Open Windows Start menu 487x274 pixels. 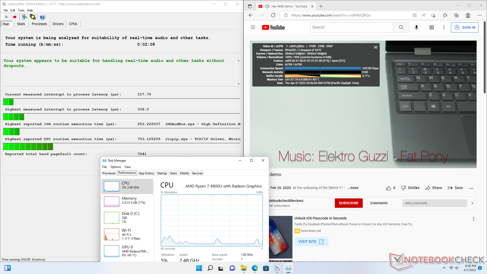(199, 268)
